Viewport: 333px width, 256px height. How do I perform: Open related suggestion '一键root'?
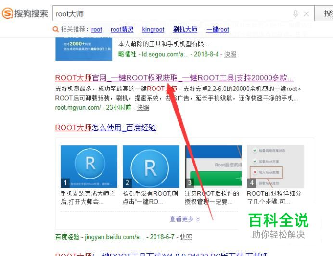218,29
